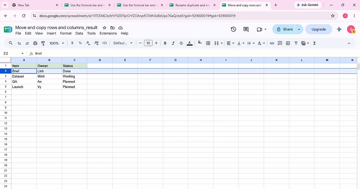Open all comments panel
The image size is (360, 189).
point(246,29)
